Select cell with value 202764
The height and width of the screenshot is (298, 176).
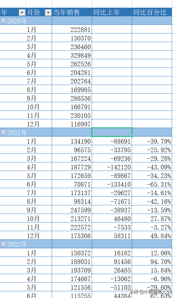coord(72,81)
